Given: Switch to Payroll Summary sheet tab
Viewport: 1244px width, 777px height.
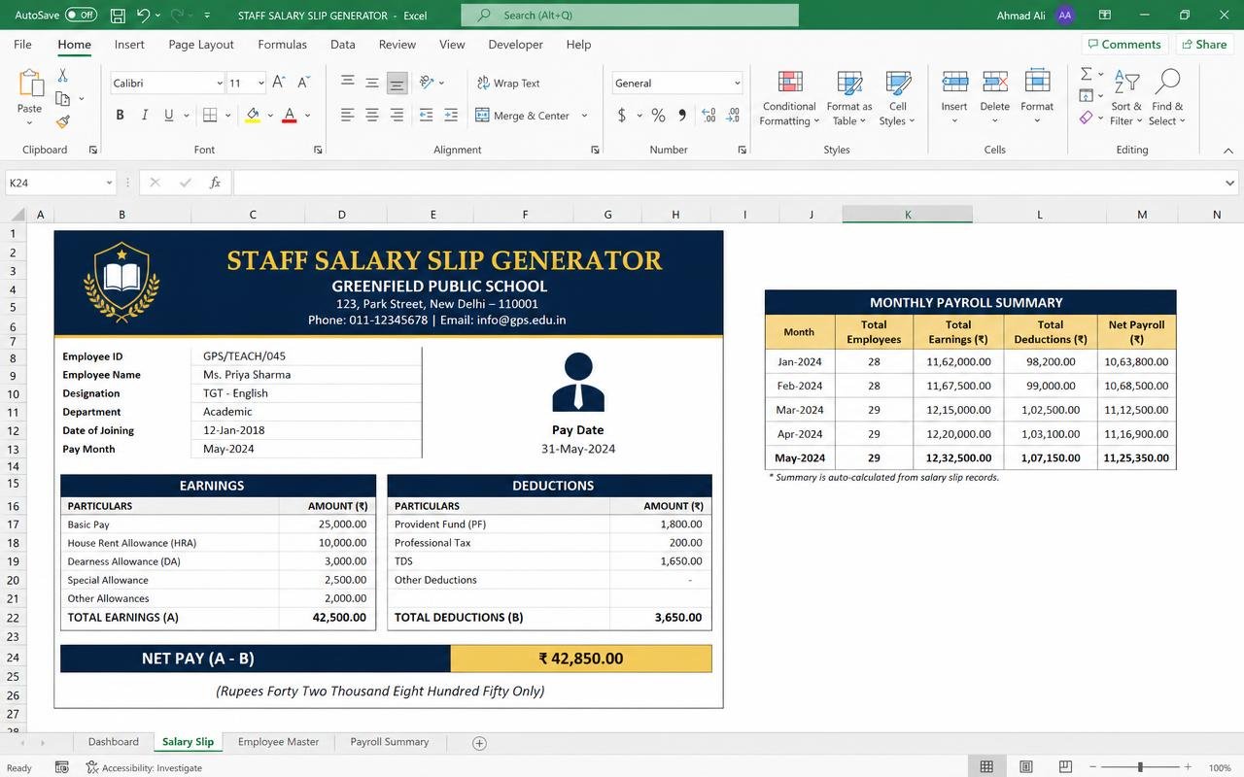Looking at the screenshot, I should (x=390, y=742).
